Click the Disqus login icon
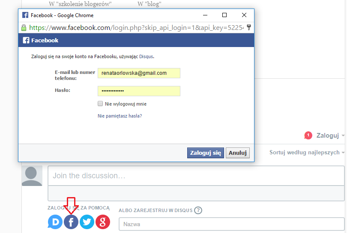Viewport: 347px width, 233px height. tap(55, 222)
